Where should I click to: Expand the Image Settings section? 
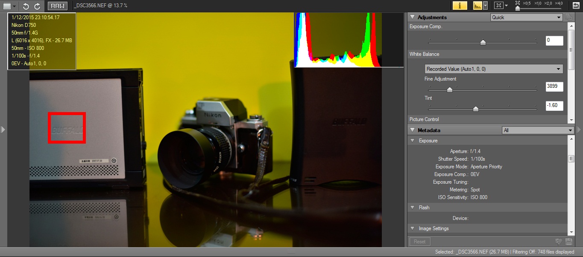[412, 228]
